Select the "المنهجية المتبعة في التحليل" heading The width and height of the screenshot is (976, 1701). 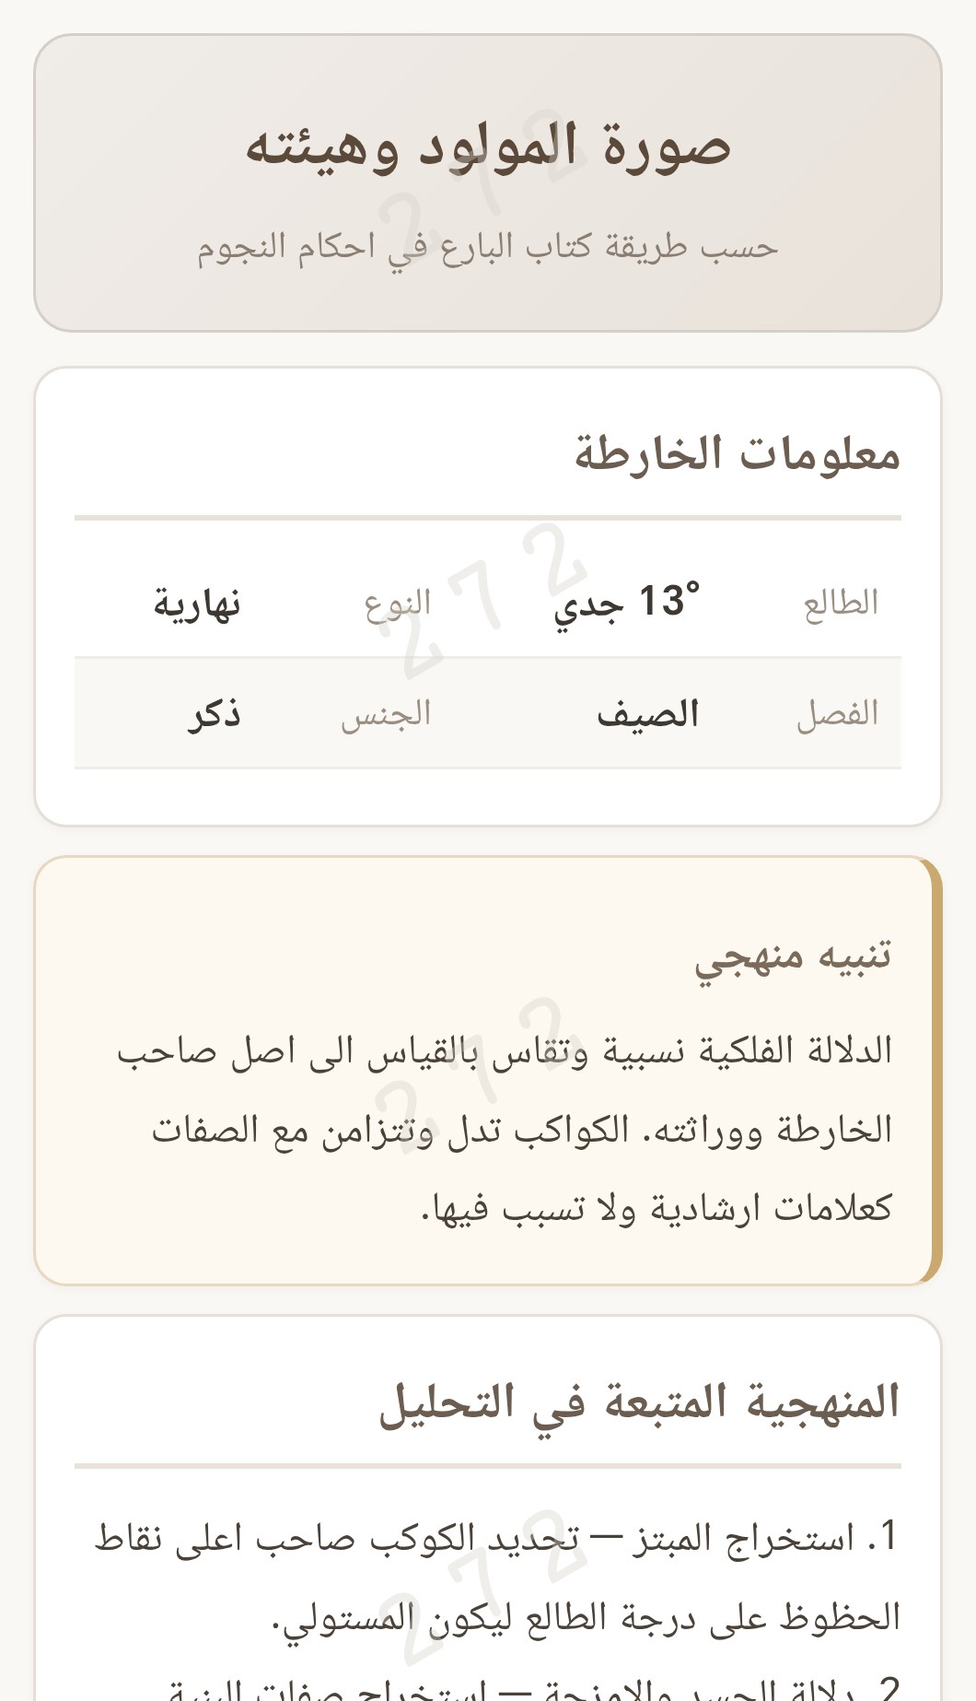(x=639, y=1402)
